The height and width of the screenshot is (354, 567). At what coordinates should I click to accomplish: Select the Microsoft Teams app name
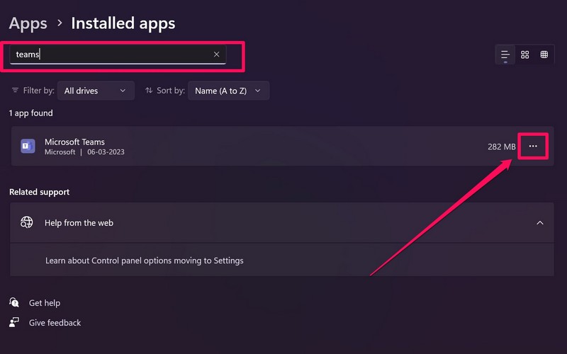pyautogui.click(x=74, y=142)
